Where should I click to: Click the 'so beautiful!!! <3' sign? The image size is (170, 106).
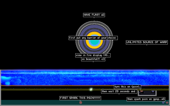coord(93,59)
